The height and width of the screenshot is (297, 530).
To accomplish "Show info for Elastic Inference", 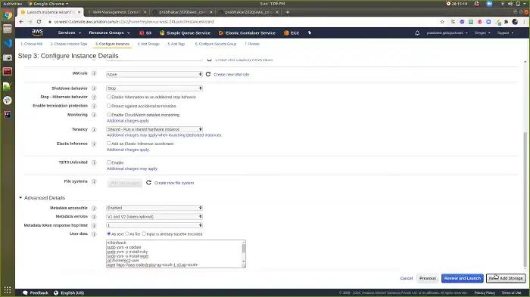I will 94,144.
